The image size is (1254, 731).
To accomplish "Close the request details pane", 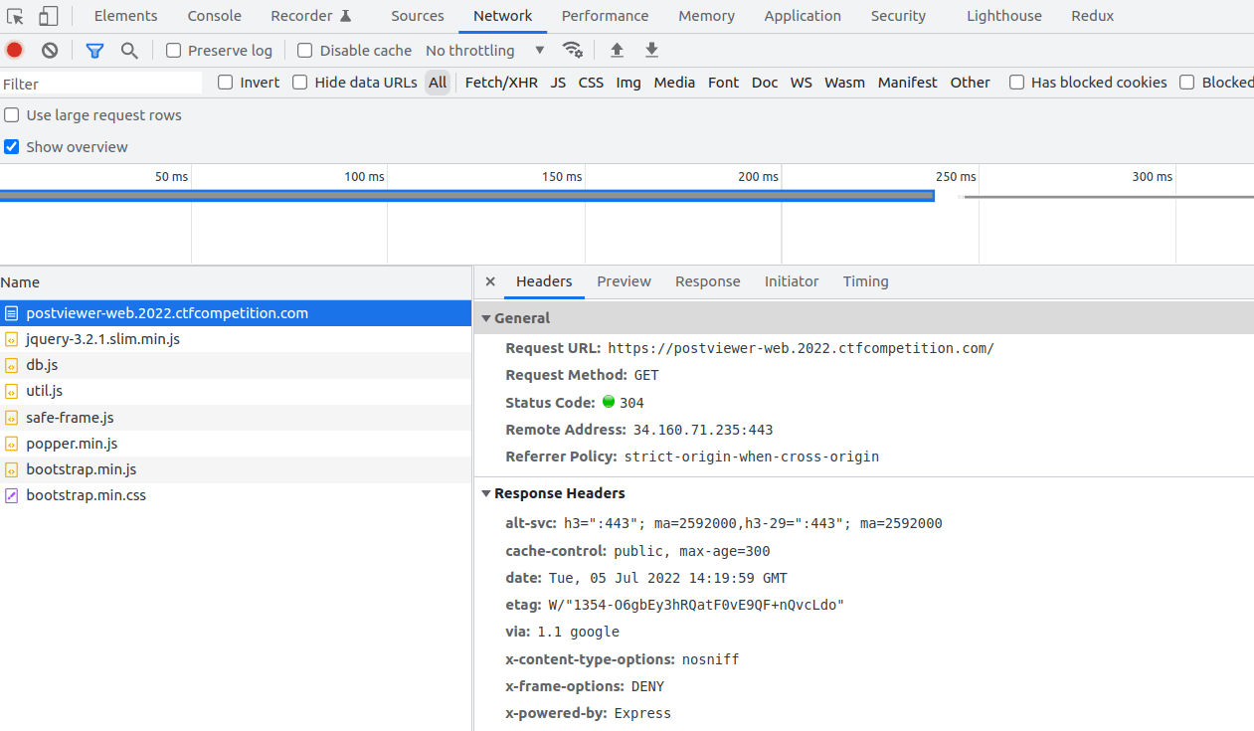I will [490, 281].
